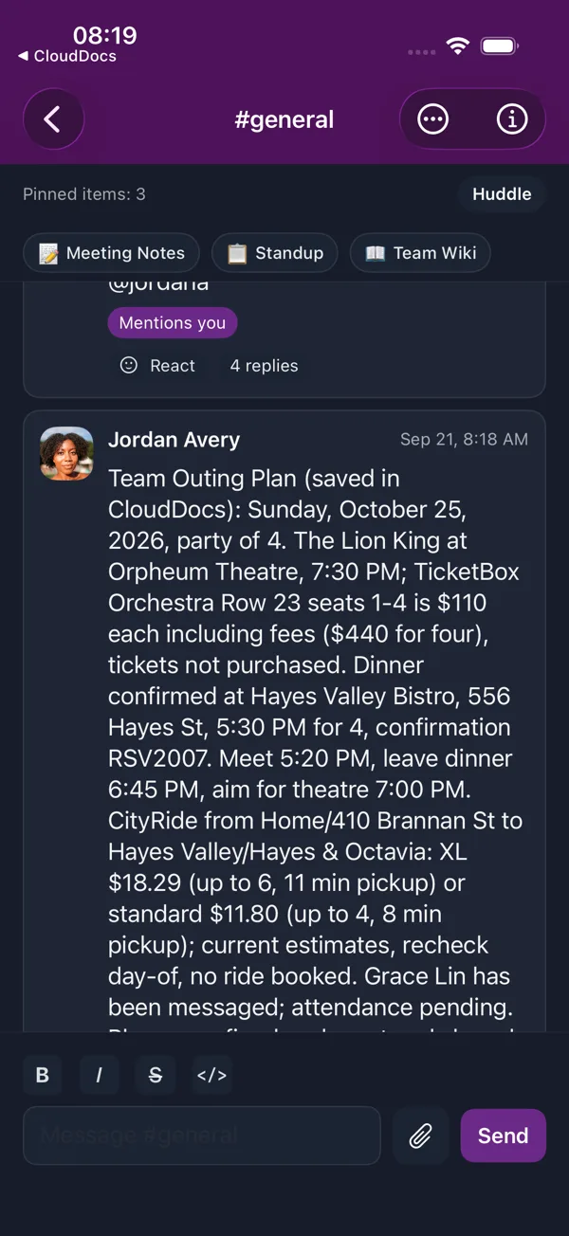React to the message with emoji
The image size is (569, 1236).
[x=157, y=366]
